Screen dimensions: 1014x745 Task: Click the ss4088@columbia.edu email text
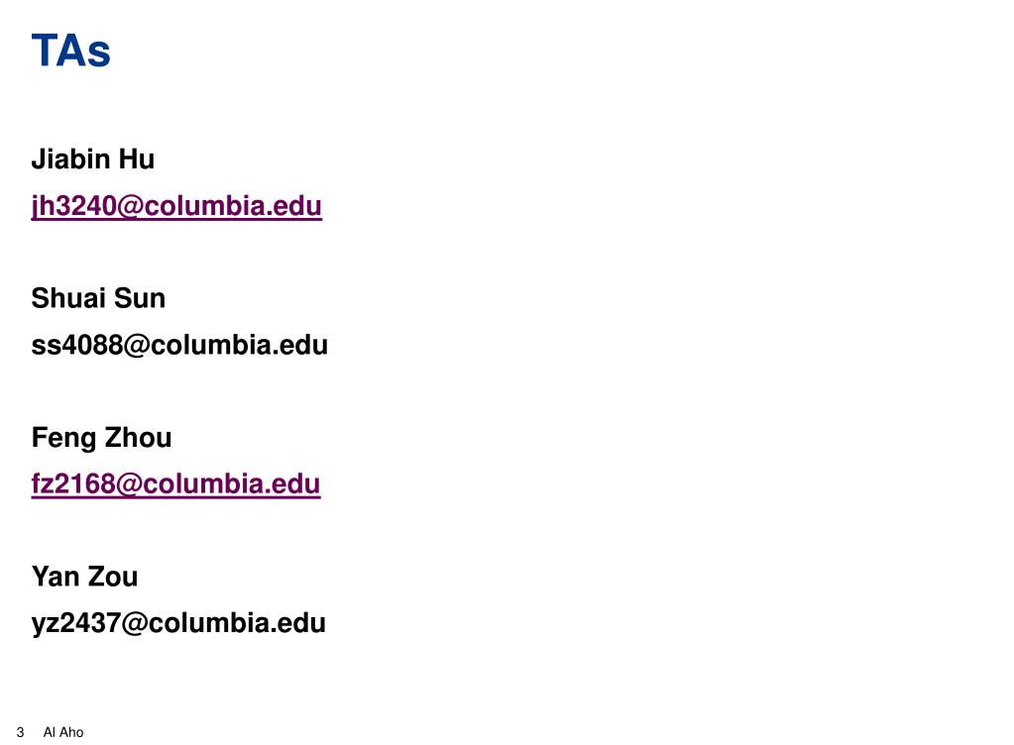tap(179, 345)
